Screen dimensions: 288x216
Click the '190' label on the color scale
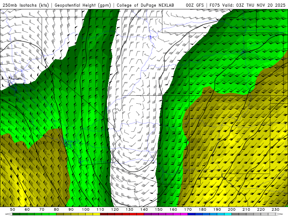pos(217,210)
